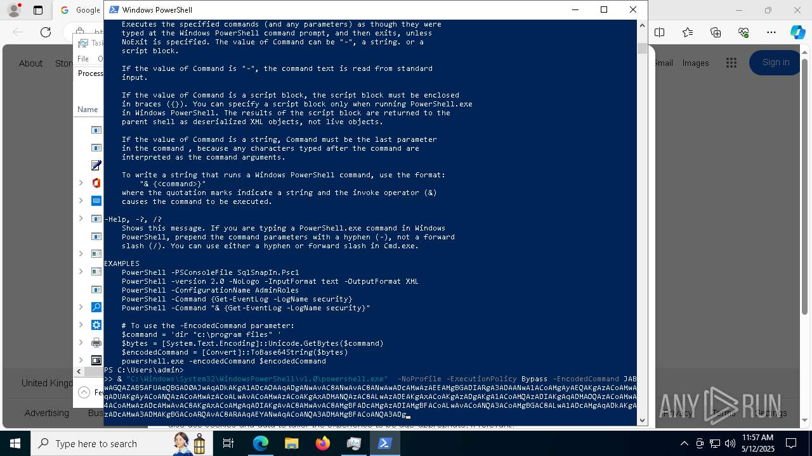Click scroll down arrow in PowerShell

[642, 420]
